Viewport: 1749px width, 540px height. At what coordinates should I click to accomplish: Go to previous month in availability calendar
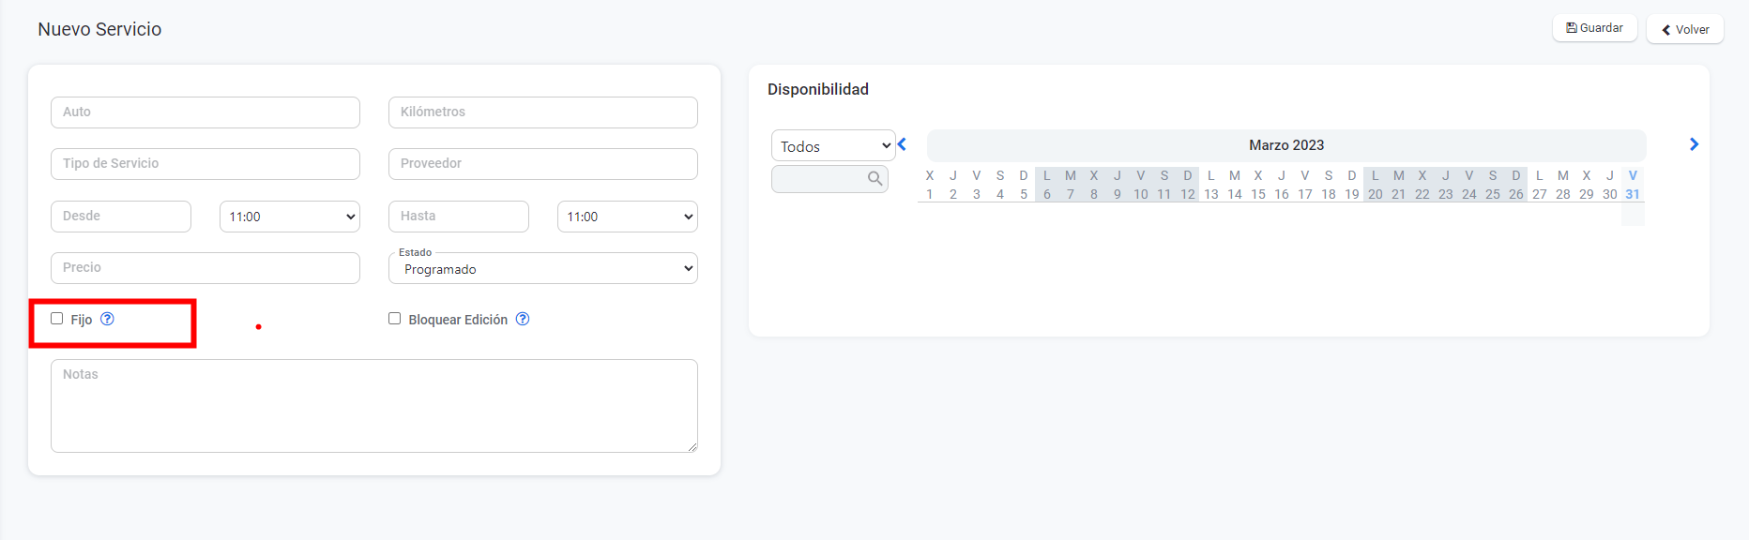click(x=902, y=144)
